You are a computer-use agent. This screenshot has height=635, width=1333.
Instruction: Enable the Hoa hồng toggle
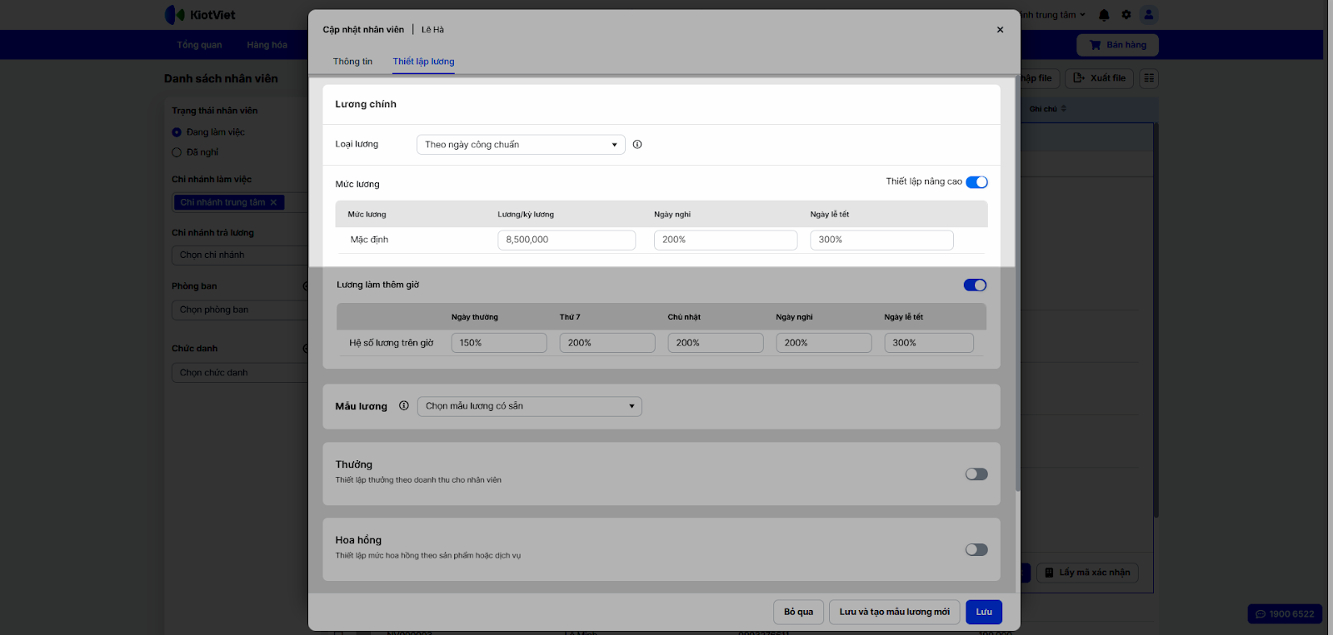point(976,550)
